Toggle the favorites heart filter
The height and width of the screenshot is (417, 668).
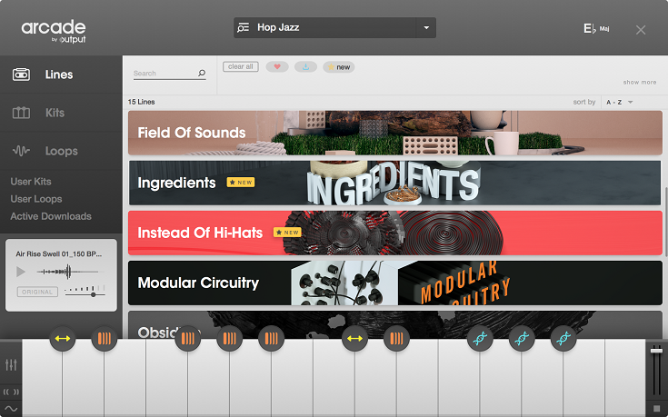(x=277, y=67)
